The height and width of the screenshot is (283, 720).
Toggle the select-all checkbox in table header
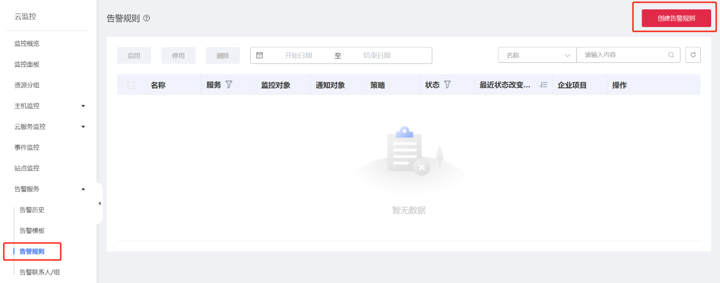coord(131,85)
